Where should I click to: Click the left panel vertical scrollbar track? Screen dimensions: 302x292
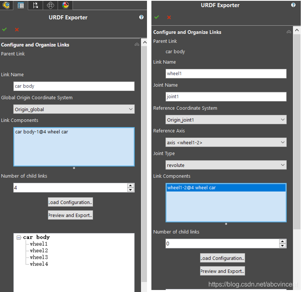[144, 164]
